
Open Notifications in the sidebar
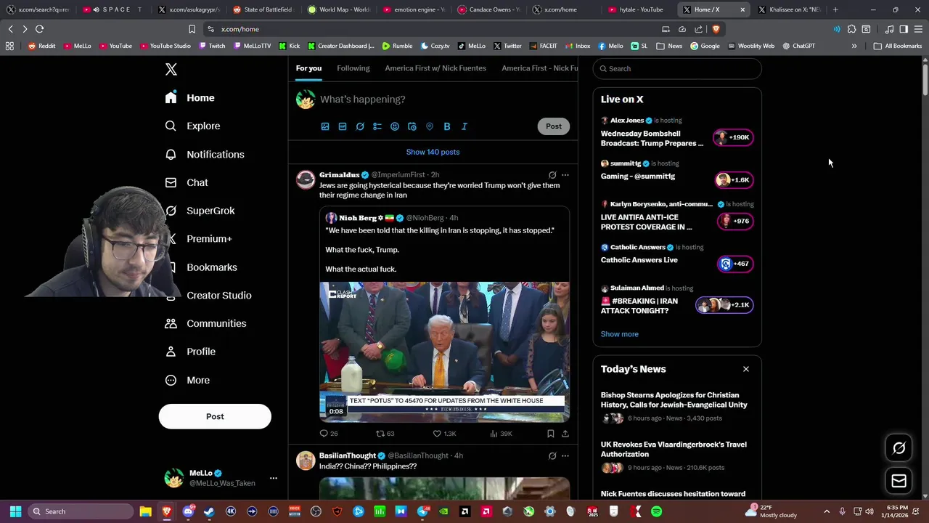(205, 155)
